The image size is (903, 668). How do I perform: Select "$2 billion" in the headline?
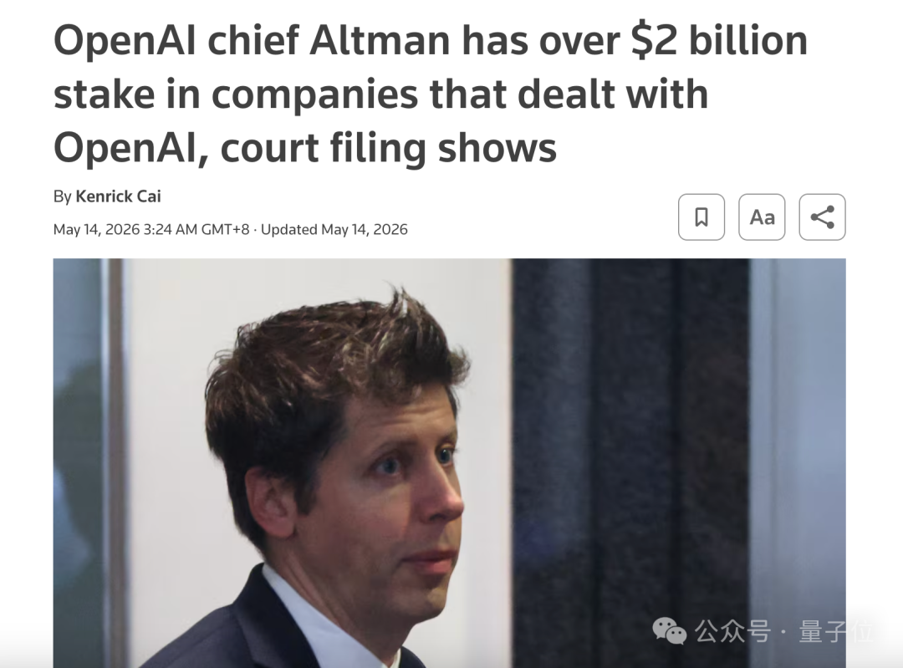[x=719, y=41]
